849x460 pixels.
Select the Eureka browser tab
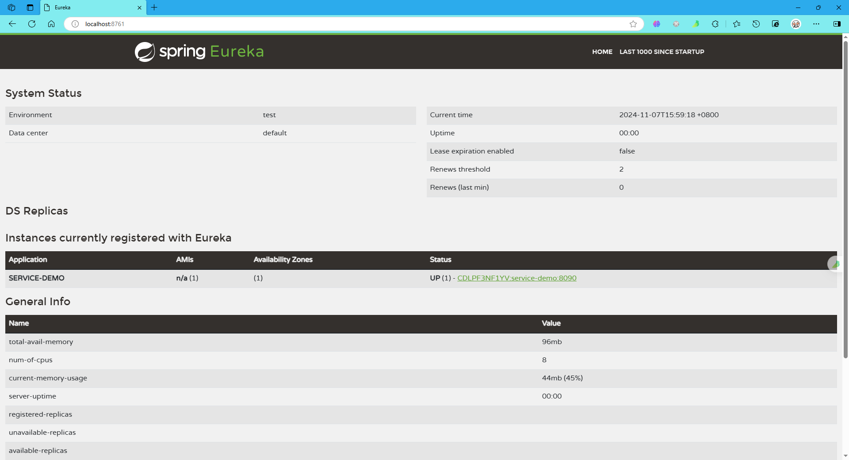pos(93,8)
